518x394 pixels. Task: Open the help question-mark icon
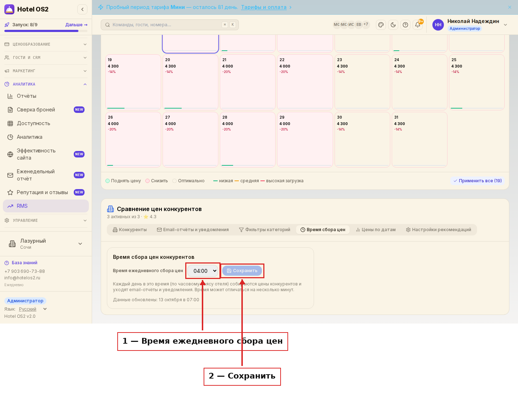(405, 25)
